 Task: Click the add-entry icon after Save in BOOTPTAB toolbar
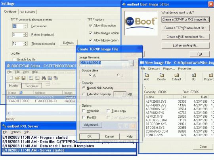[x=31, y=78]
